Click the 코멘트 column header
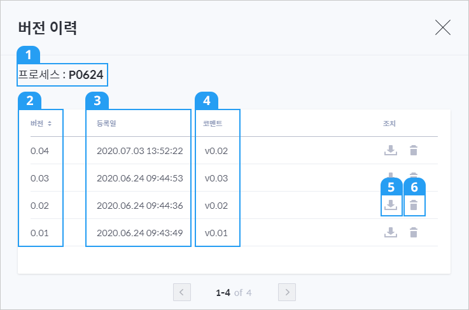Screen dimensions: 469x310 pos(213,123)
